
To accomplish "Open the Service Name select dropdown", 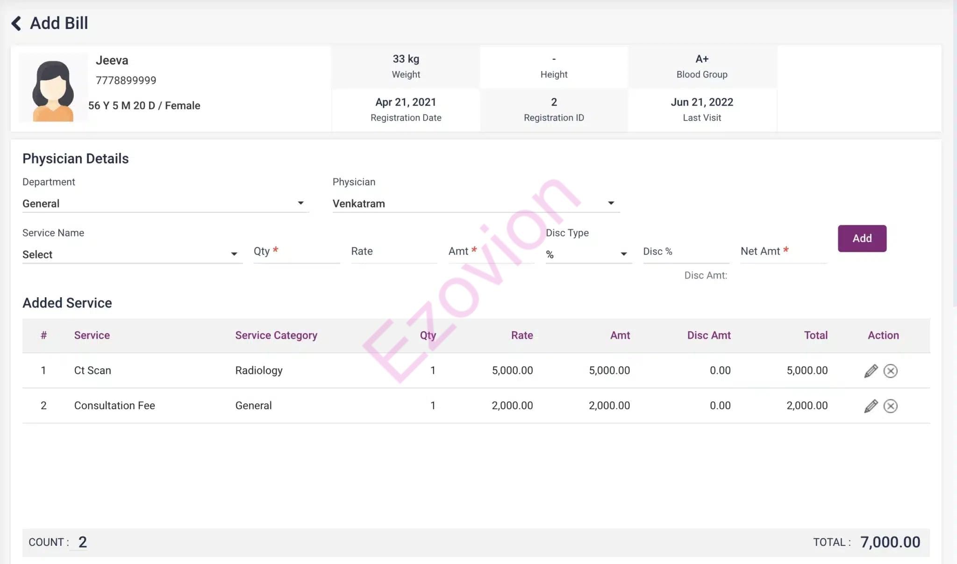I will click(131, 255).
